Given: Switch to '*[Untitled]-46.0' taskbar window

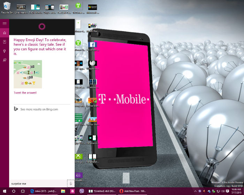Looking at the screenshot, I should [102, 191].
